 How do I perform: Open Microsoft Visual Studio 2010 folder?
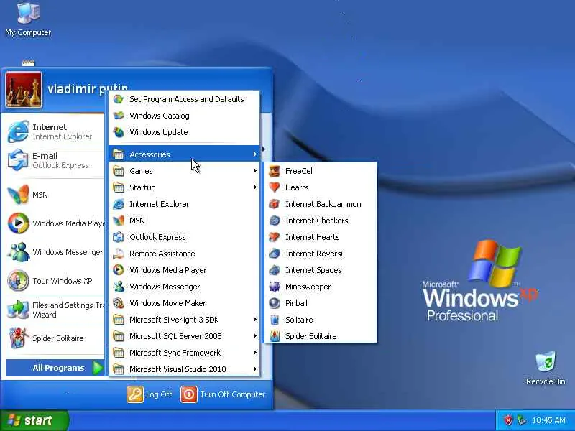click(x=184, y=369)
